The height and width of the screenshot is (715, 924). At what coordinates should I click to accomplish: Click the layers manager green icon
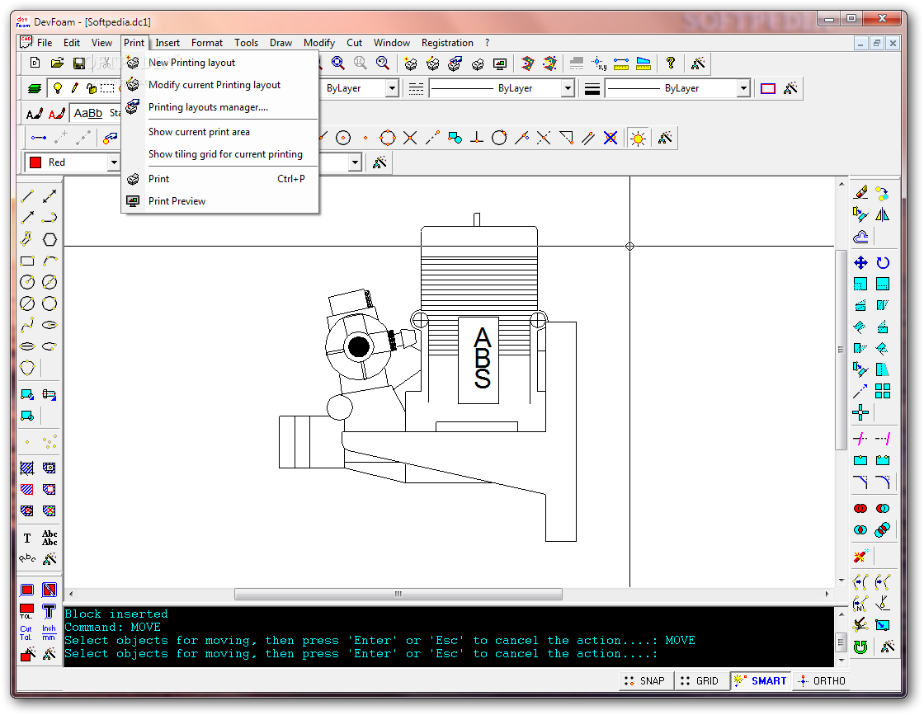click(x=35, y=88)
